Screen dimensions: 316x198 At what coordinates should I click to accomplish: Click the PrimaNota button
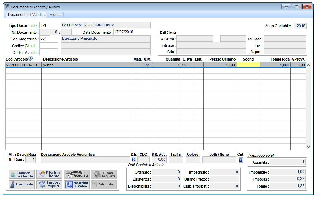click(104, 185)
